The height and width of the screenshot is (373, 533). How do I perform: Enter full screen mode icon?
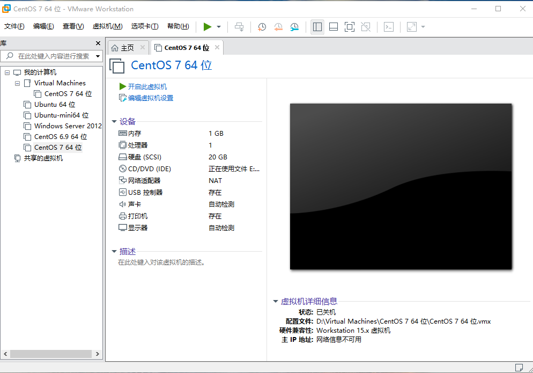350,27
